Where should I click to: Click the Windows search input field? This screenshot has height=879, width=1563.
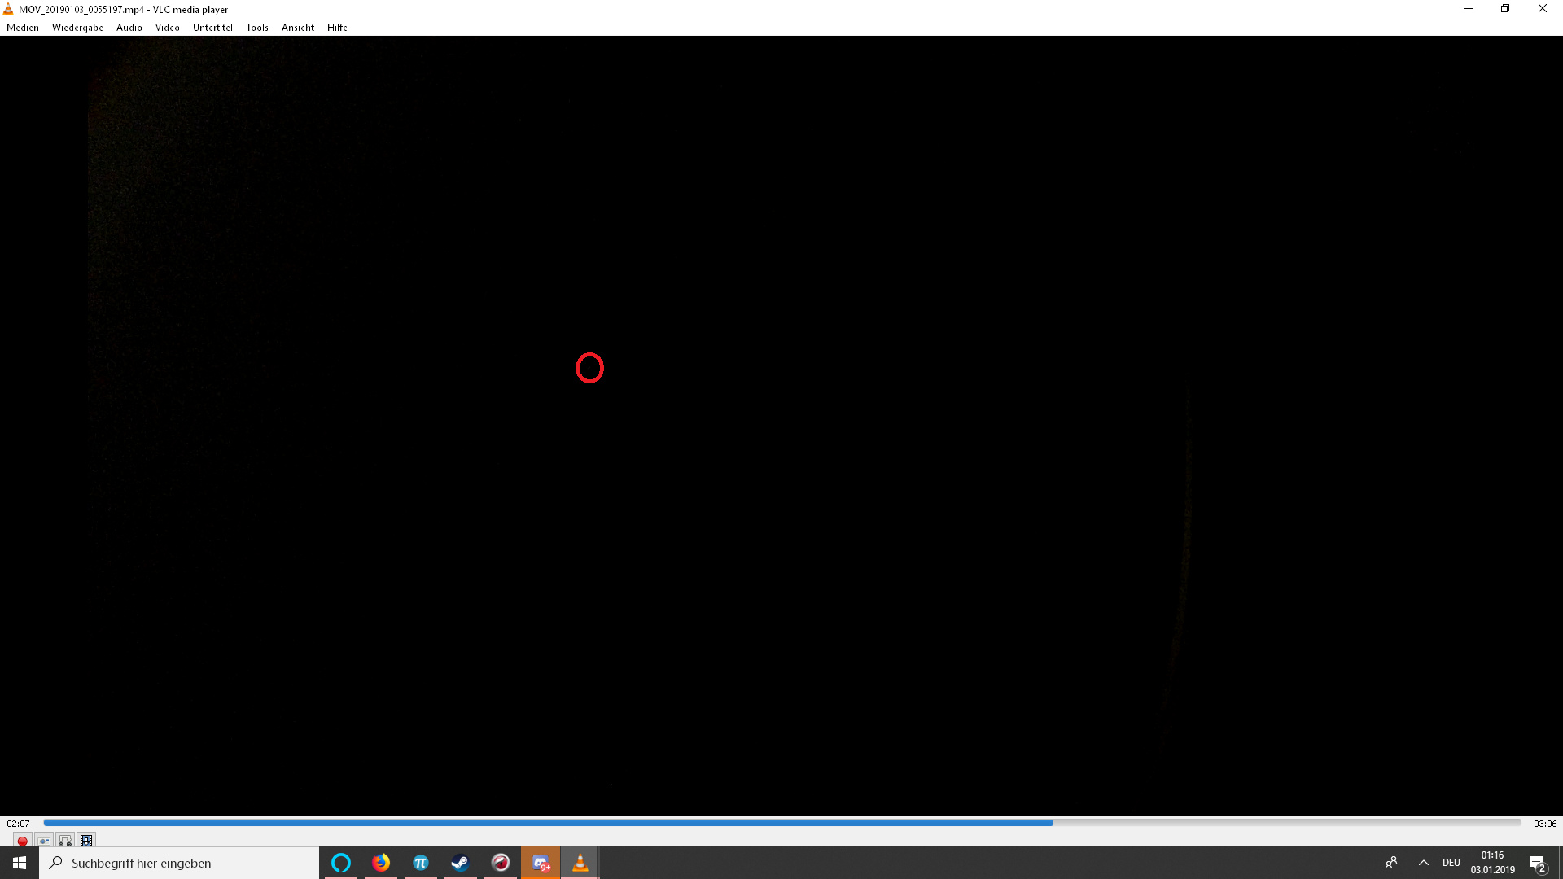pos(179,863)
